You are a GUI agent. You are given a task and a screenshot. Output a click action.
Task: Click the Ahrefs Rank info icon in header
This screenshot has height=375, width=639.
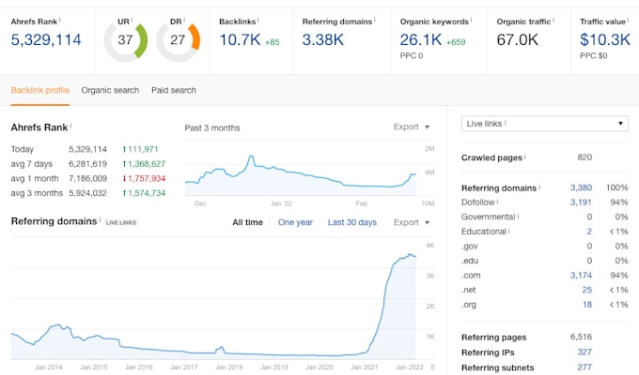point(59,19)
